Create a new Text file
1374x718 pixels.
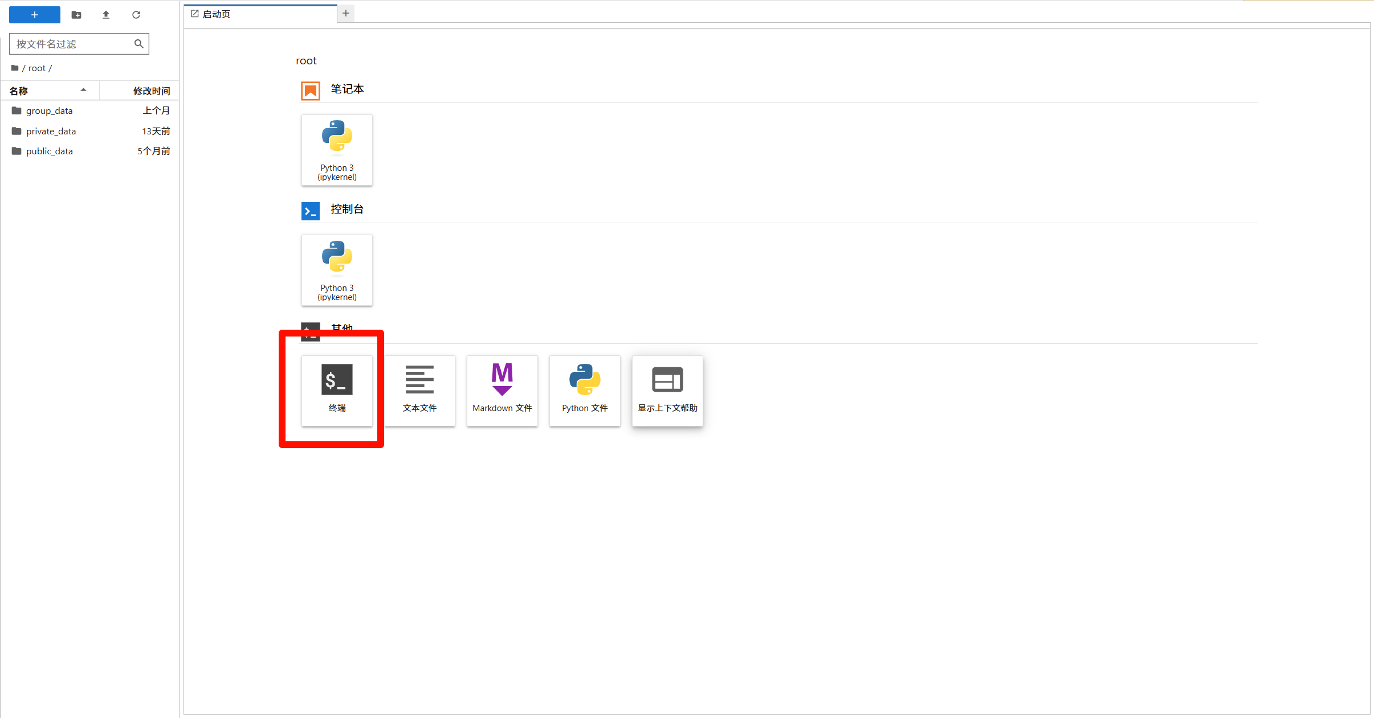(419, 391)
